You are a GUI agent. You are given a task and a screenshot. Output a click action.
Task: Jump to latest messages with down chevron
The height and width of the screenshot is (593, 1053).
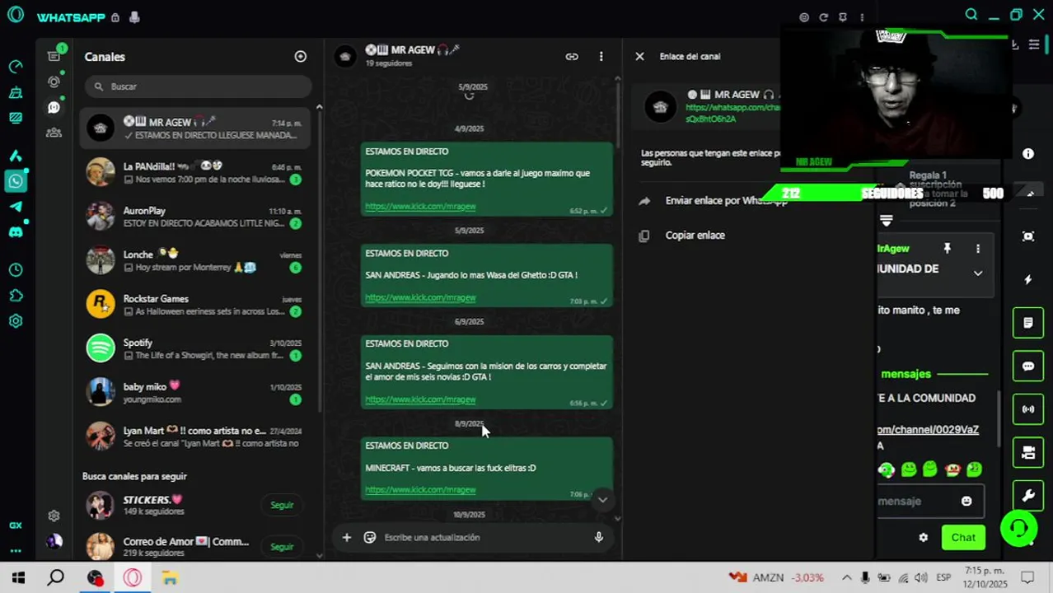[602, 500]
